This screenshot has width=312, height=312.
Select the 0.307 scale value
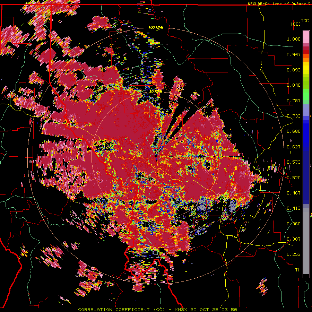tap(294, 239)
